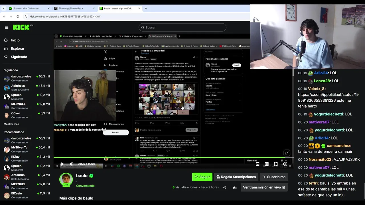Image resolution: width=365 pixels, height=205 pixels.
Task: Click the Más clips de baulo heading
Action: coord(76,198)
